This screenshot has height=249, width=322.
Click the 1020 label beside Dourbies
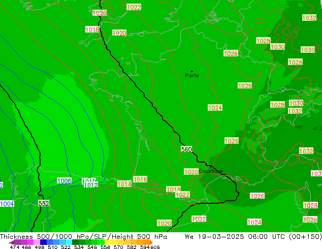point(191,172)
